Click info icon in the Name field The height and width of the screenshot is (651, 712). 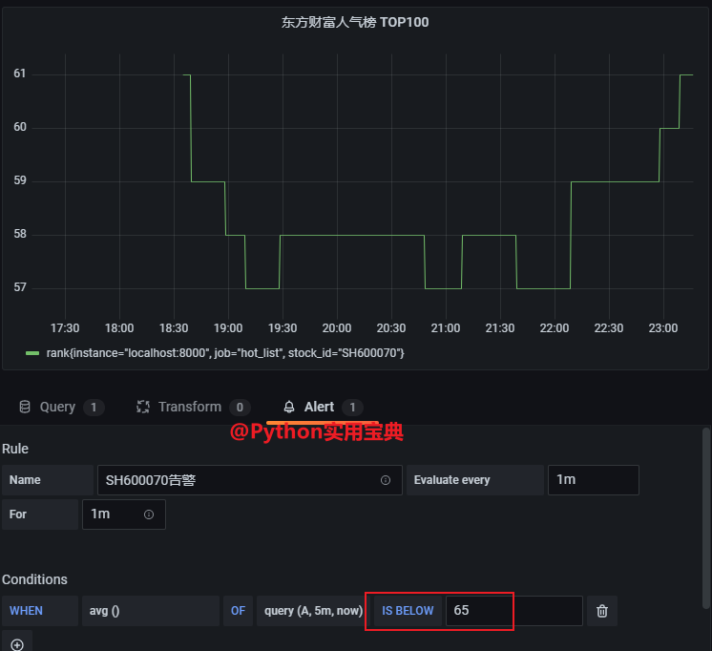point(386,480)
